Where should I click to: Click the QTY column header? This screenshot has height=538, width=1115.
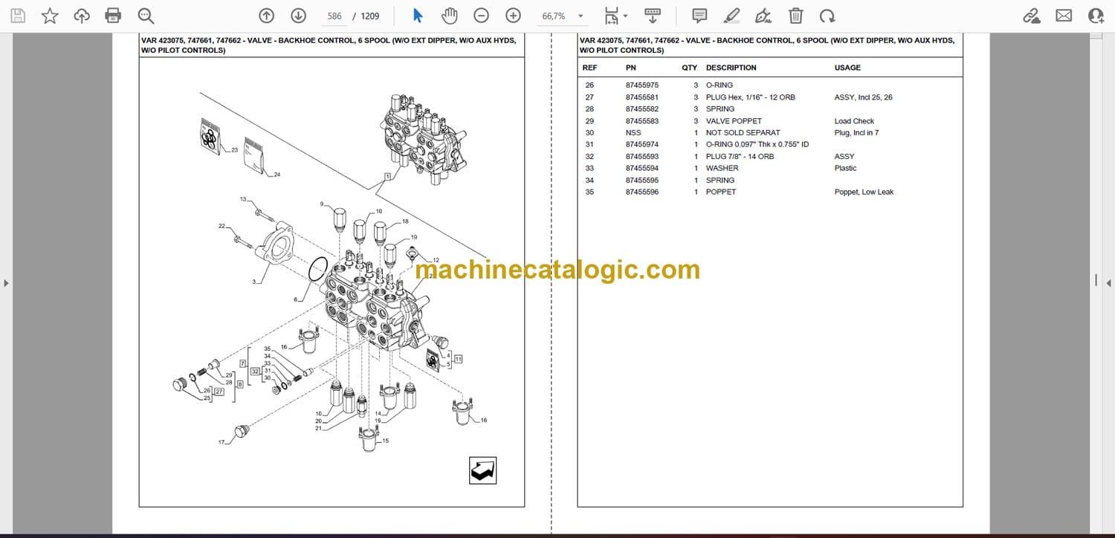point(690,68)
